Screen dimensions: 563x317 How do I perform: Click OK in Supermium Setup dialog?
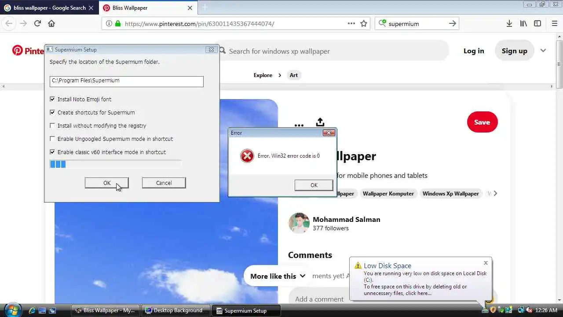pos(107,183)
